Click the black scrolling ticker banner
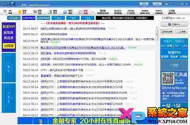 pyautogui.click(x=125, y=18)
